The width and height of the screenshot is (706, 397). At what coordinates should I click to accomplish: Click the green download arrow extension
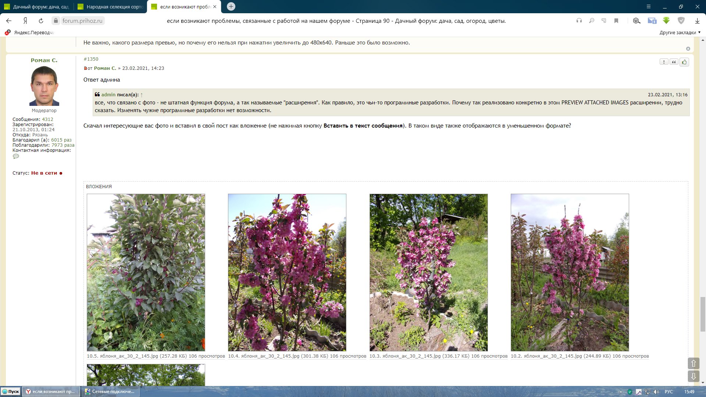coord(666,21)
